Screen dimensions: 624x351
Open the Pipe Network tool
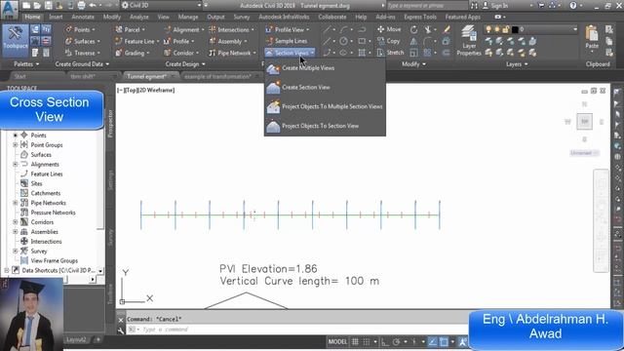[x=232, y=53]
